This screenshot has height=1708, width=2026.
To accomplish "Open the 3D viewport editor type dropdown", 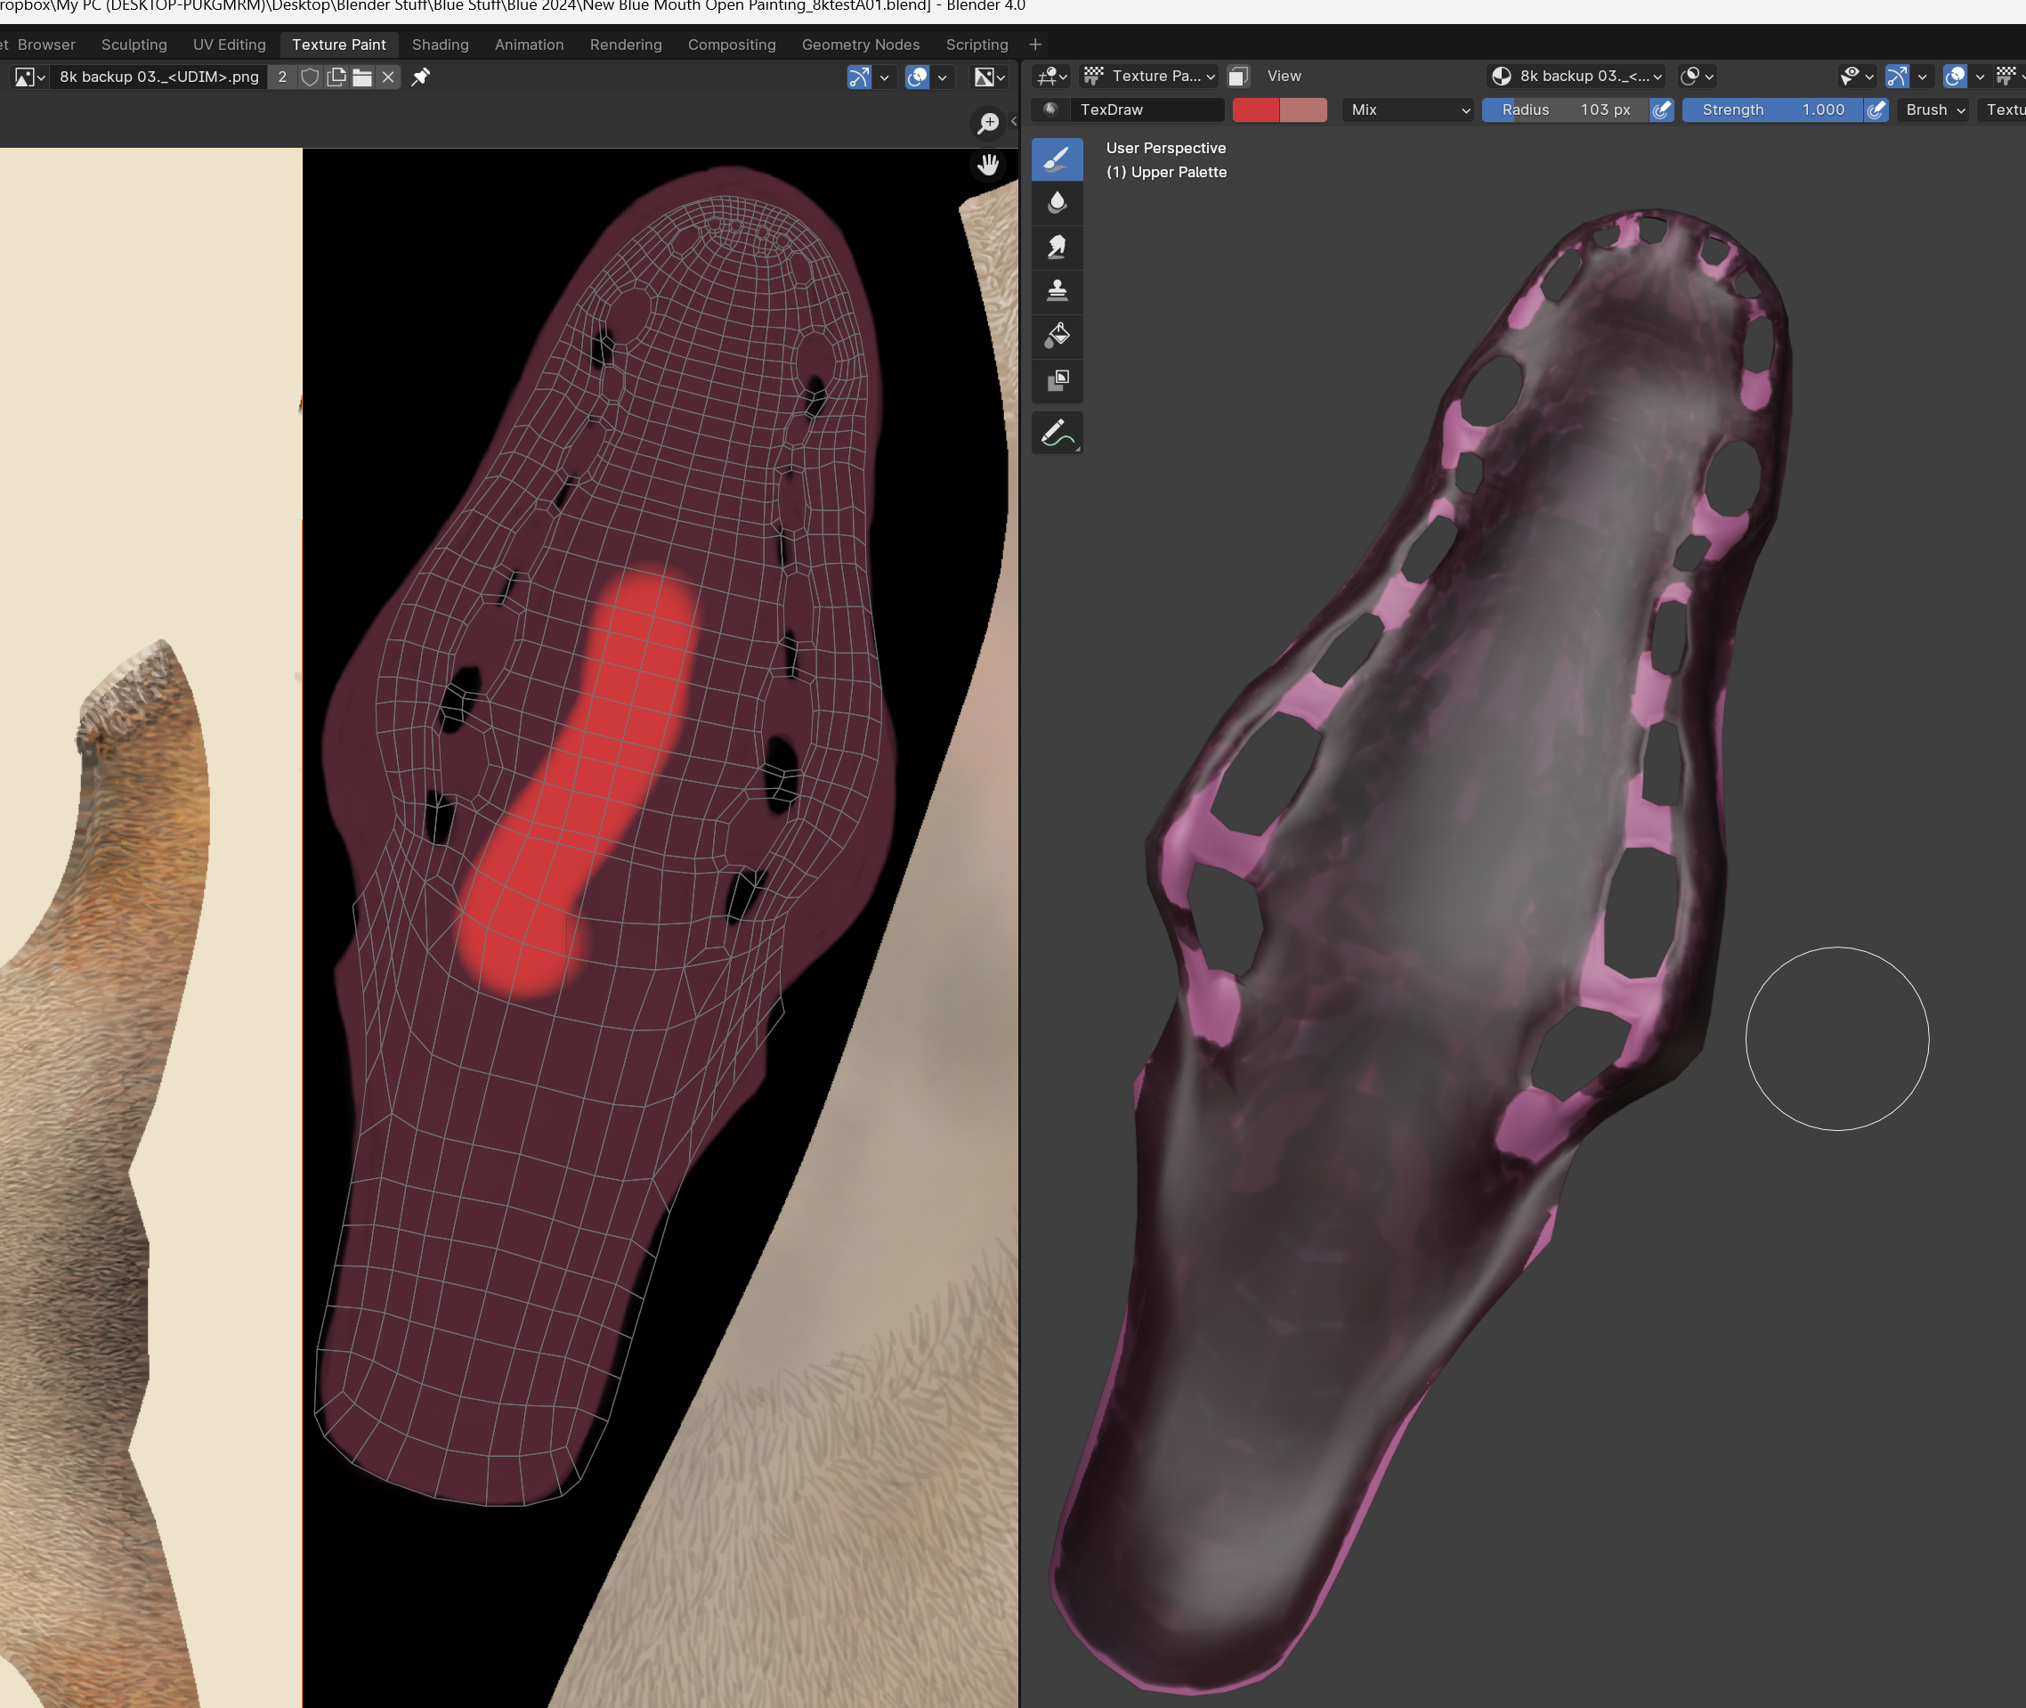I will [x=1051, y=76].
